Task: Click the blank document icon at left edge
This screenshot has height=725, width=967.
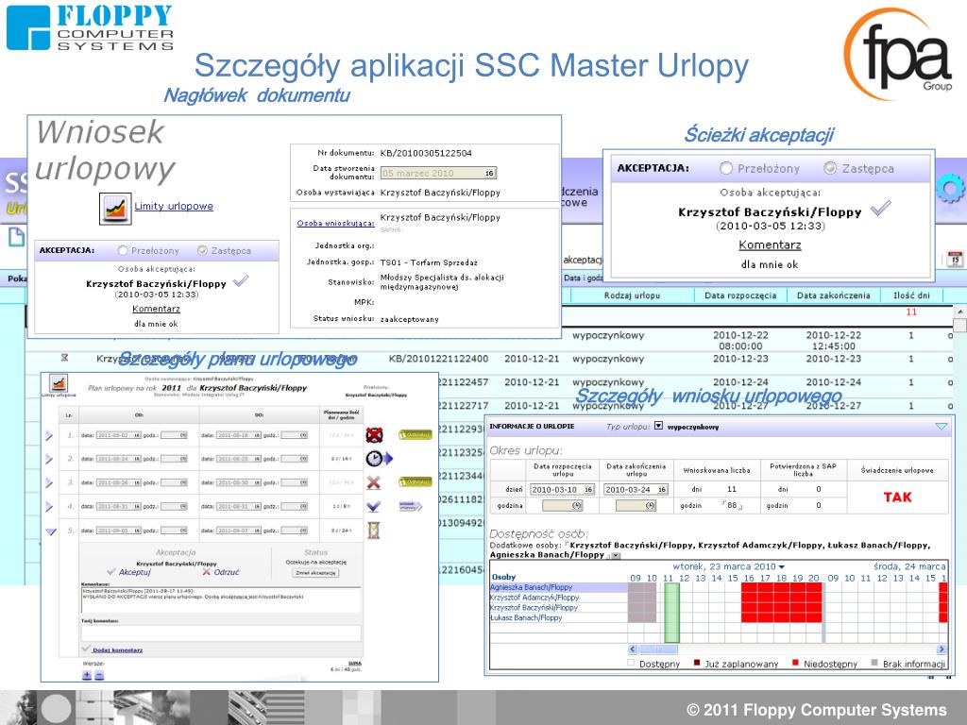Action: pos(17,237)
